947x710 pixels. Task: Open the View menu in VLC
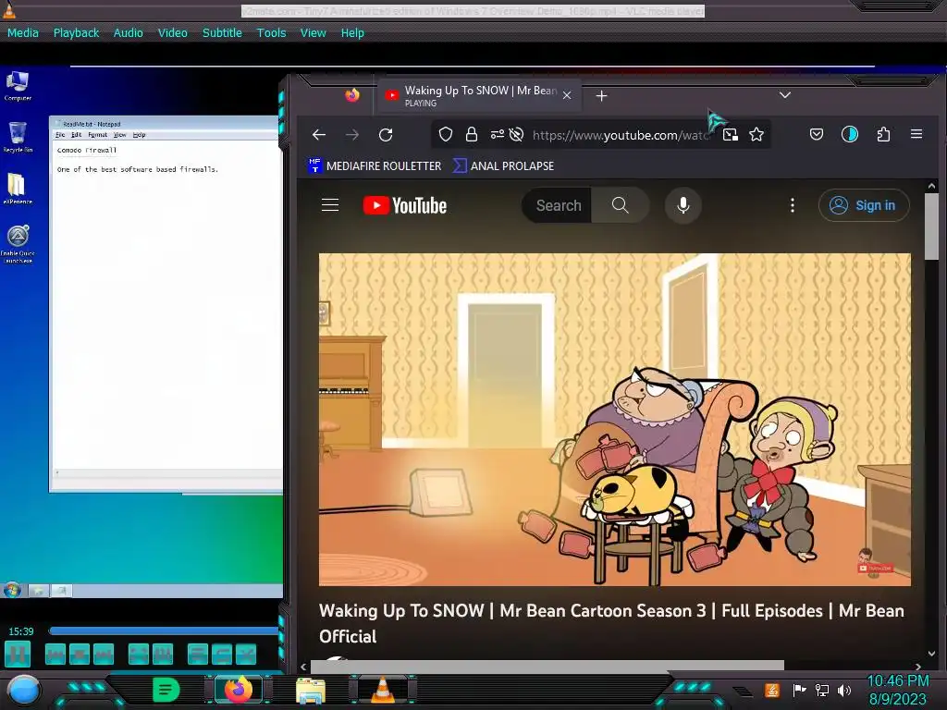point(313,32)
